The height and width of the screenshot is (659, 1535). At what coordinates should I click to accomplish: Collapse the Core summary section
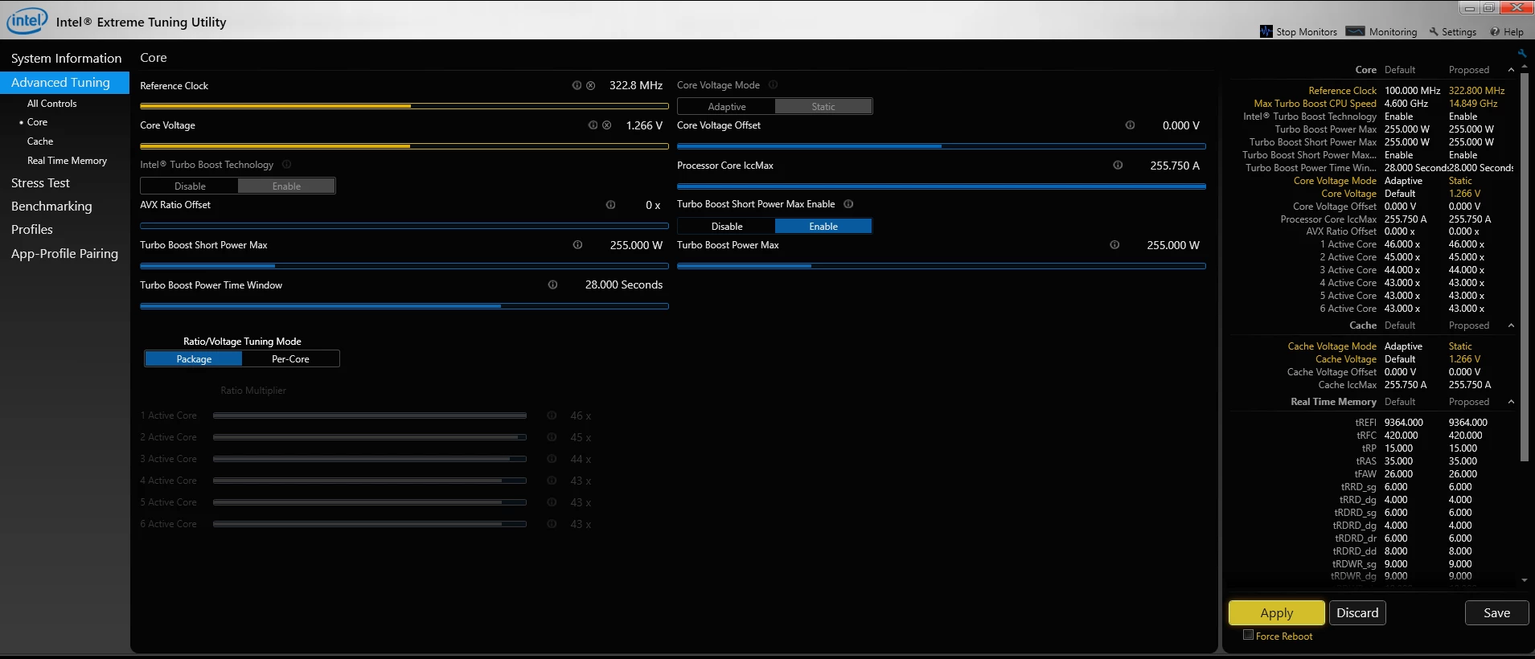(x=1511, y=70)
